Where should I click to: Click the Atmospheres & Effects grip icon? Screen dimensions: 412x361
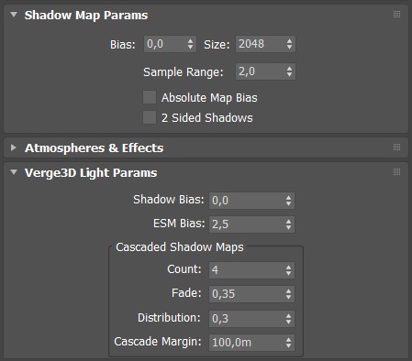click(x=396, y=148)
